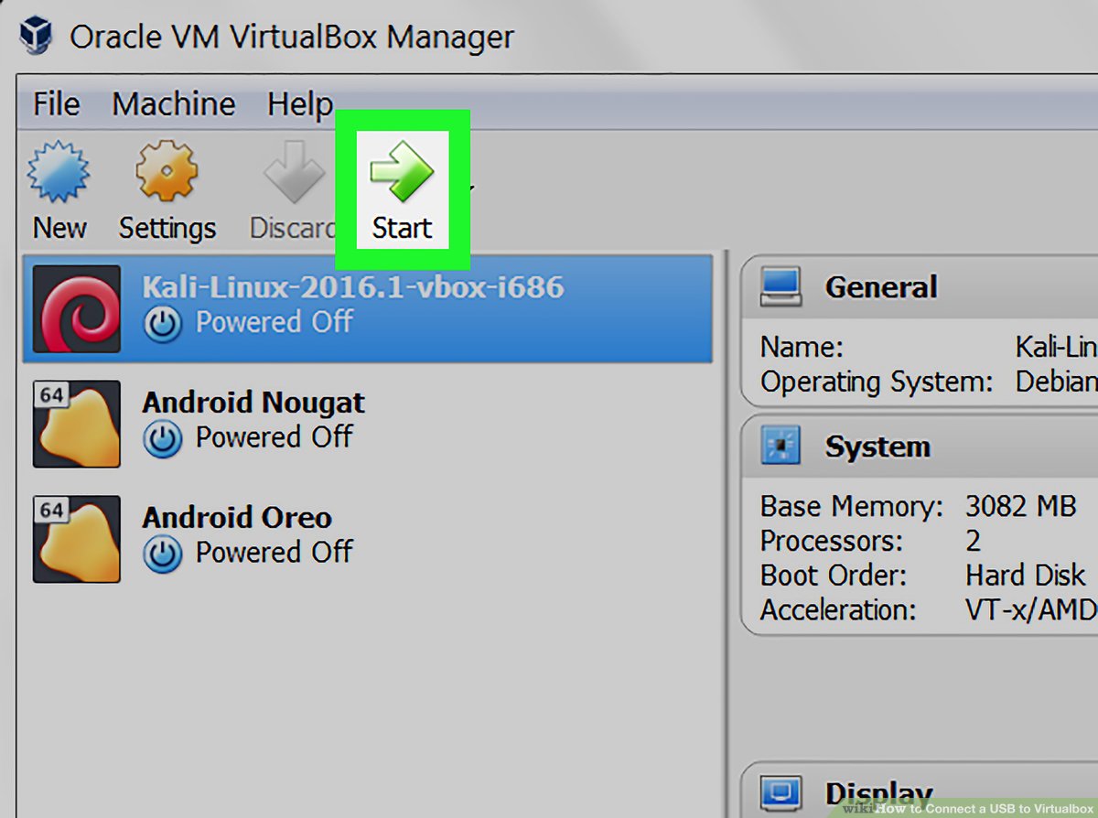Click the System section panel icon

(x=780, y=447)
